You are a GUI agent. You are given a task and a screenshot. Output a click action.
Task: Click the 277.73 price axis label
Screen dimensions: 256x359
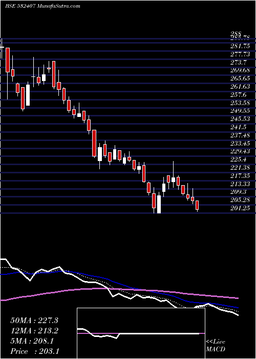tap(240, 54)
